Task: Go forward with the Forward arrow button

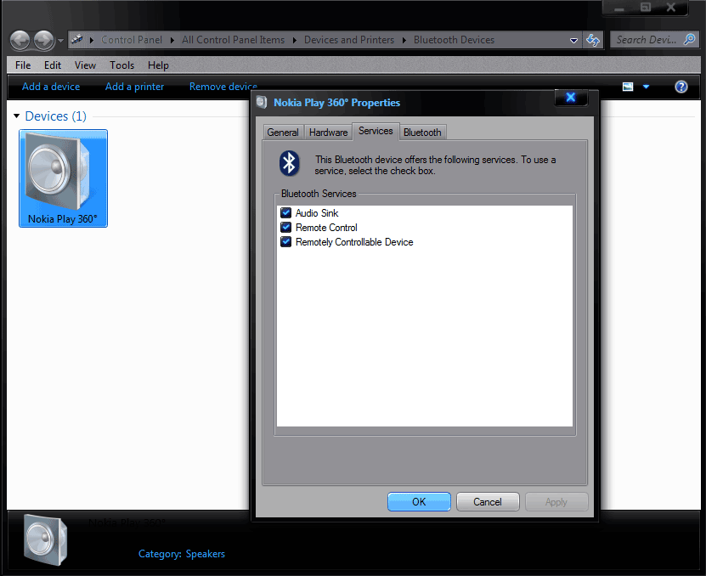Action: (x=44, y=41)
